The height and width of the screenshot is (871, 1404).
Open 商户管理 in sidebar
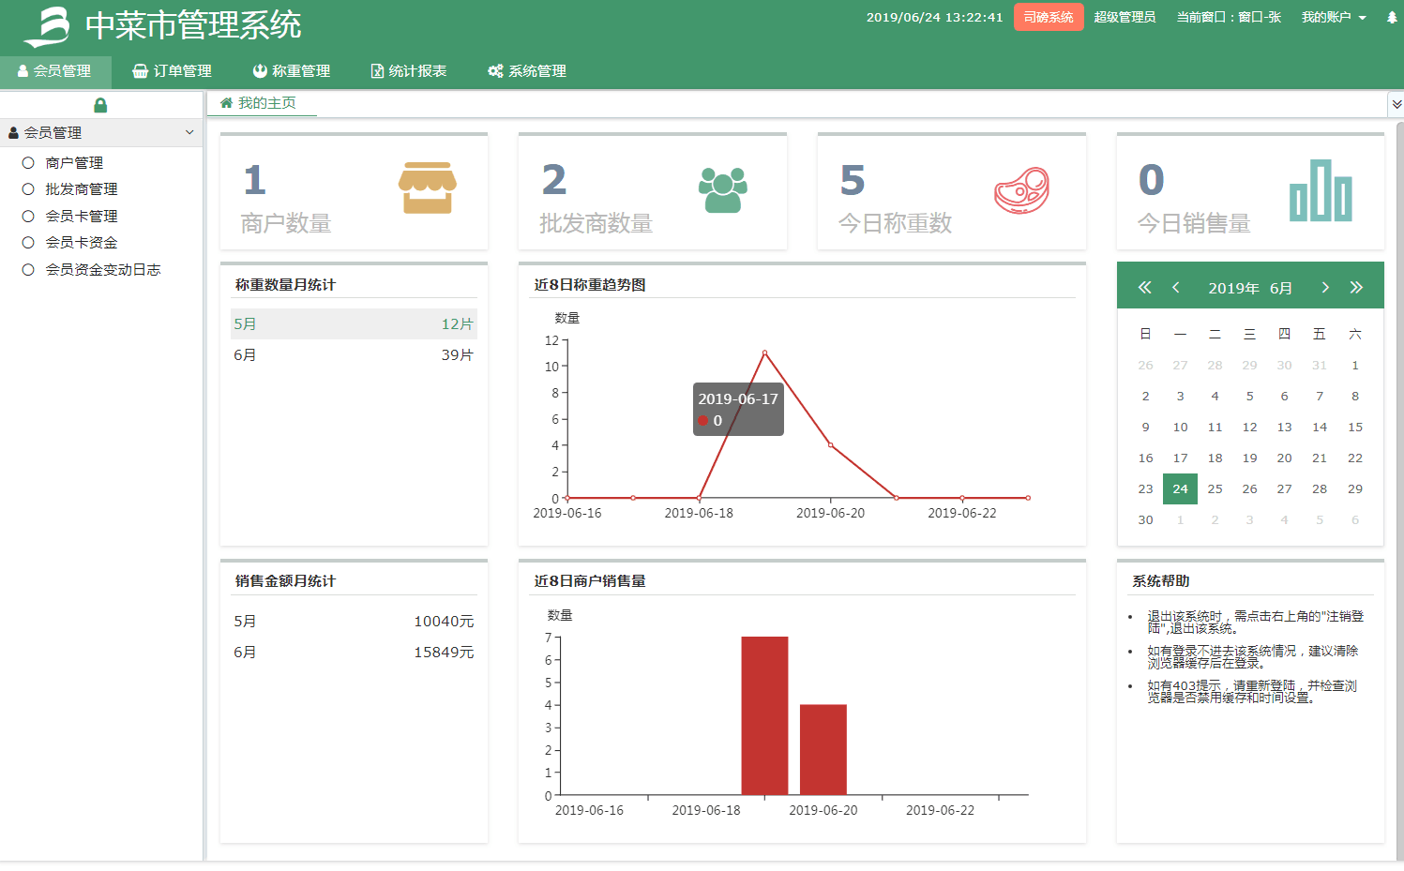point(74,163)
